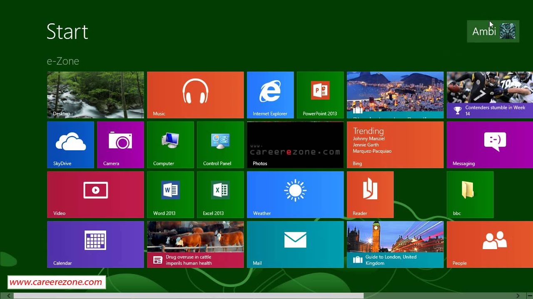Click 'Jennie Garth' trending topic text
Viewport: 533px width, 299px height.
pyautogui.click(x=366, y=145)
